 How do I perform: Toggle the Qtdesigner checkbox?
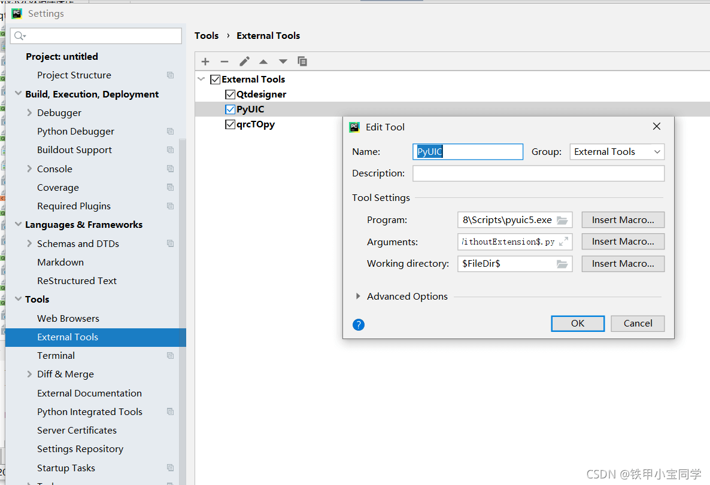tap(230, 94)
